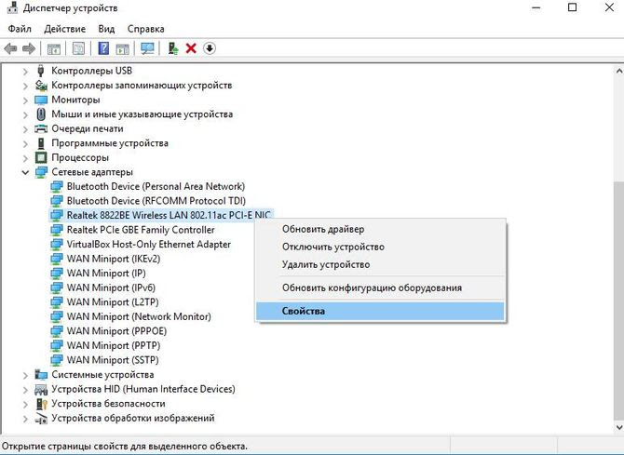This screenshot has height=455, width=624.
Task: Expand the Контроллеры USB node
Action: (x=25, y=72)
